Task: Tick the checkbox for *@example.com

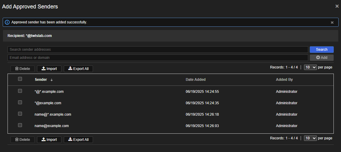Action: pyautogui.click(x=20, y=102)
